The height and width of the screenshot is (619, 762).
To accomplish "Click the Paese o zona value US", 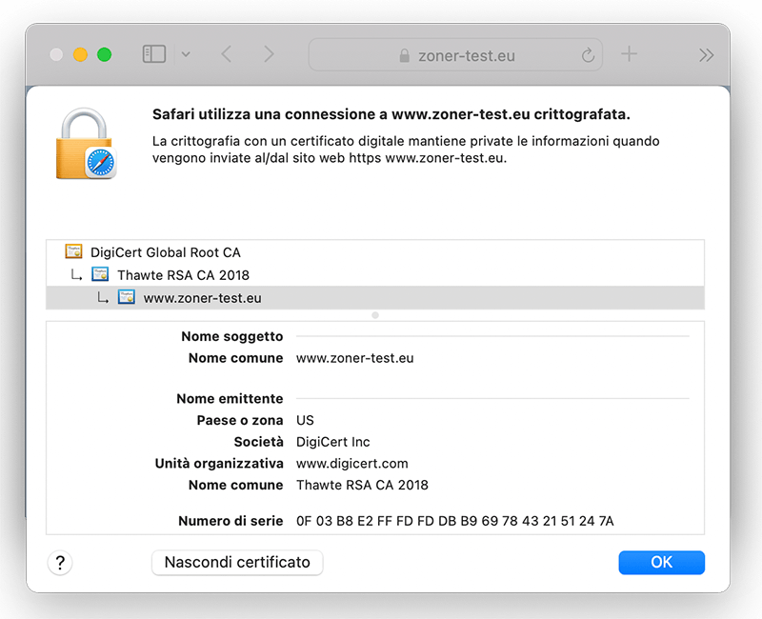I will [305, 420].
